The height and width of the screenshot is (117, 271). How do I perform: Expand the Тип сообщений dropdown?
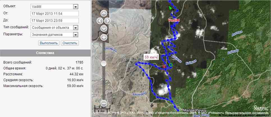tap(54, 28)
